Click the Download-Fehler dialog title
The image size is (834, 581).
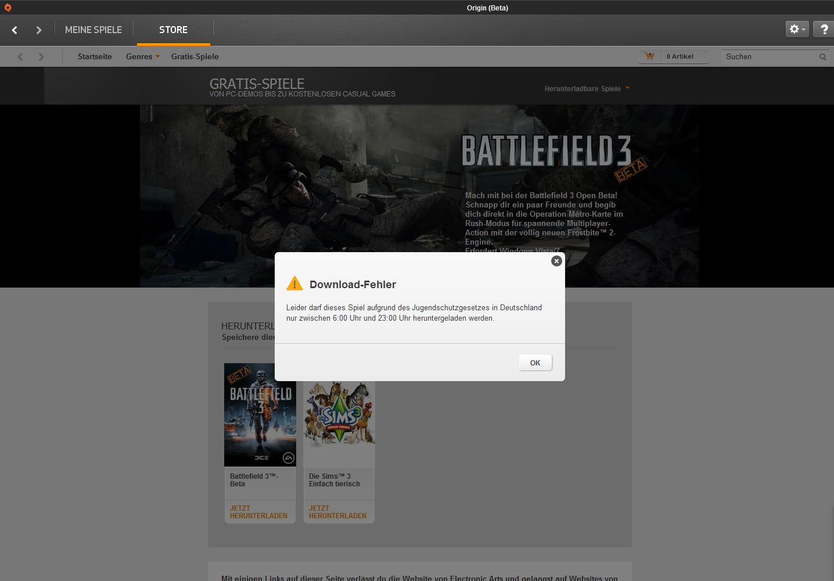[353, 284]
